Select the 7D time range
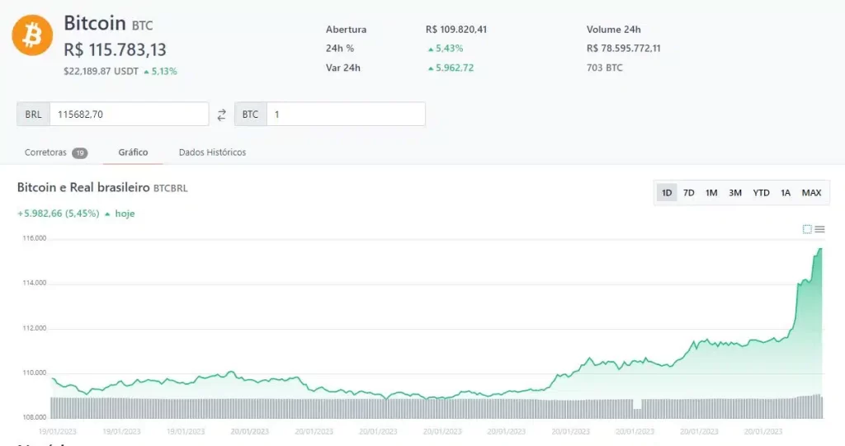Screen dimensions: 845x446 [x=689, y=193]
